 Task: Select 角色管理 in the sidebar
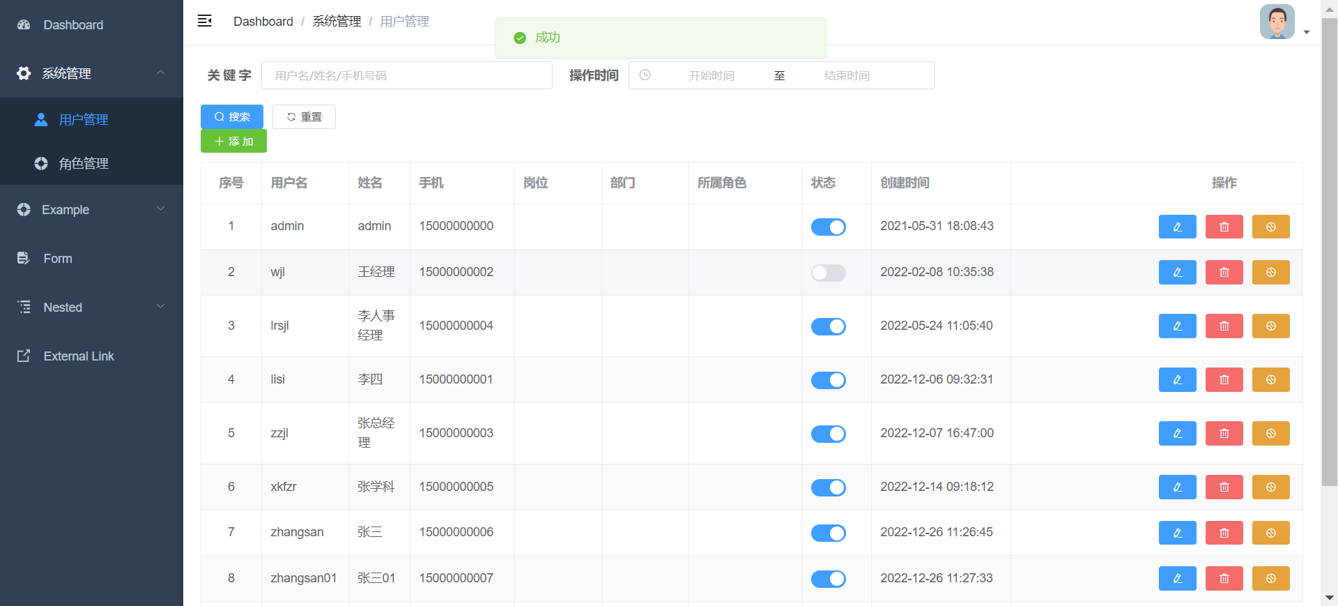pyautogui.click(x=91, y=163)
